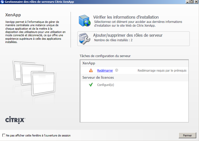Click the Fermer button
The image size is (199, 141).
pos(187,135)
